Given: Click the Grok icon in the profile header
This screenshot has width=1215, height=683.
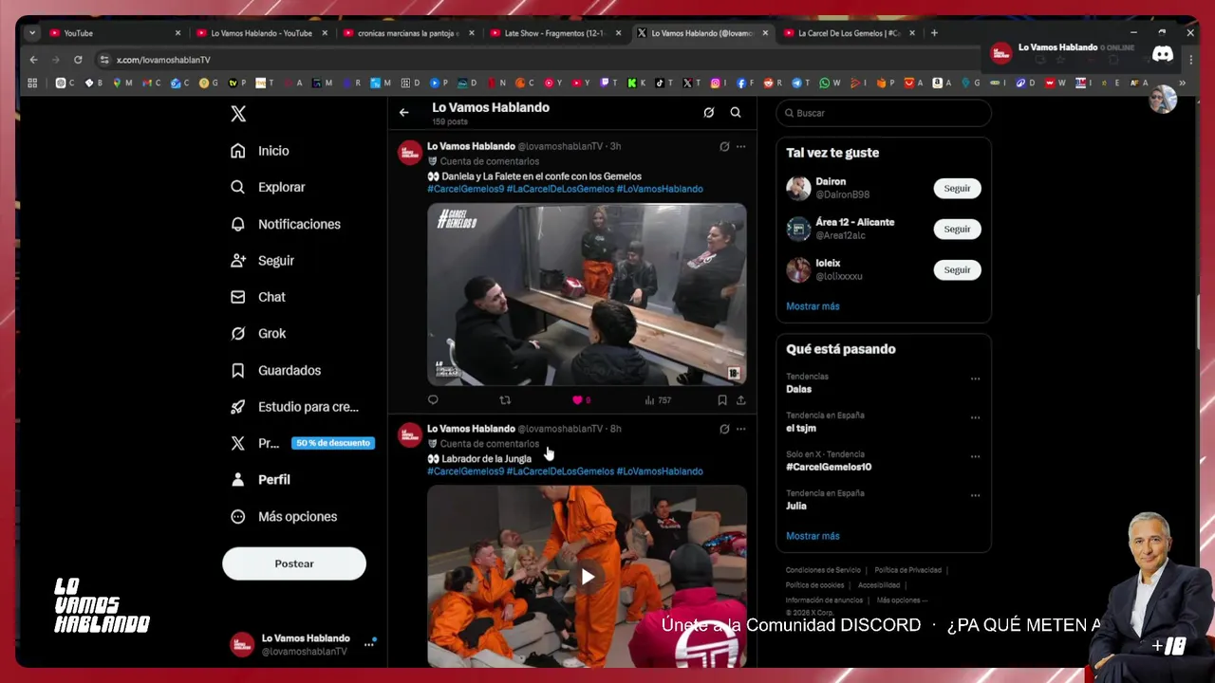Looking at the screenshot, I should click(x=708, y=113).
